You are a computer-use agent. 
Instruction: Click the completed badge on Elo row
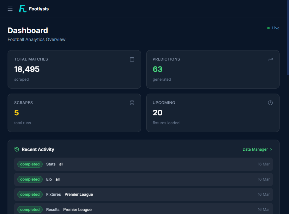[x=30, y=179]
